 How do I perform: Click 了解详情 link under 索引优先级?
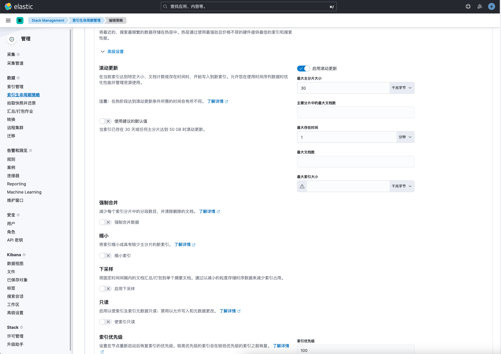point(281,346)
